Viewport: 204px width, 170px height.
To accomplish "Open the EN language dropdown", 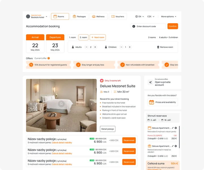I will (140, 16).
